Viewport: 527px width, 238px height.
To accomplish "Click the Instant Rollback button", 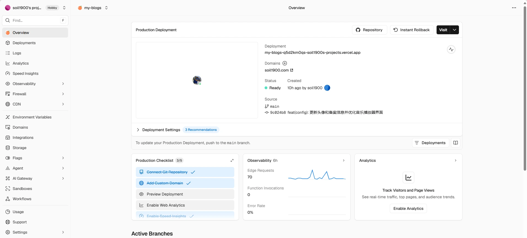I will click(412, 30).
